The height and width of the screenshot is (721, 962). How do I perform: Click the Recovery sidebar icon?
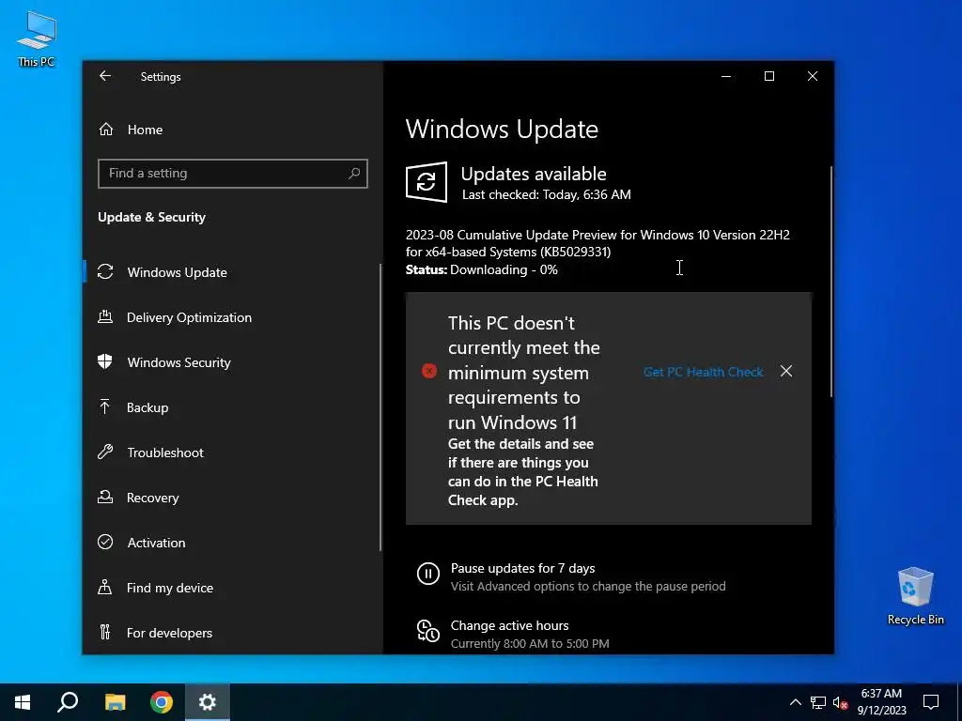[x=105, y=497]
